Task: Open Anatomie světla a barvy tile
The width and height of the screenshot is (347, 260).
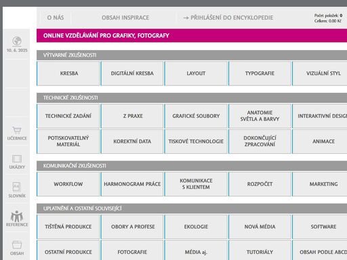Action: (x=260, y=116)
